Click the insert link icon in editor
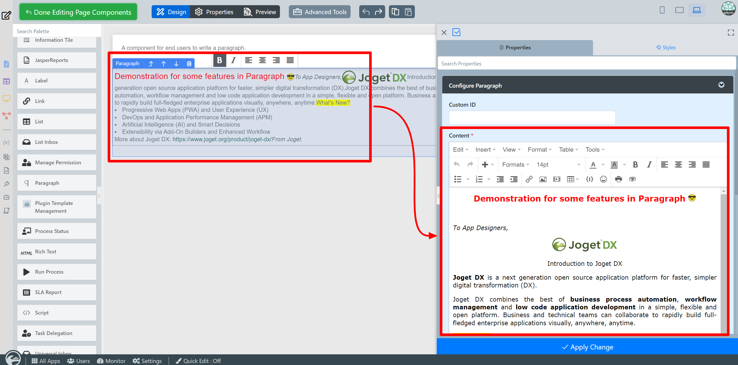This screenshot has width=738, height=365. pyautogui.click(x=529, y=179)
